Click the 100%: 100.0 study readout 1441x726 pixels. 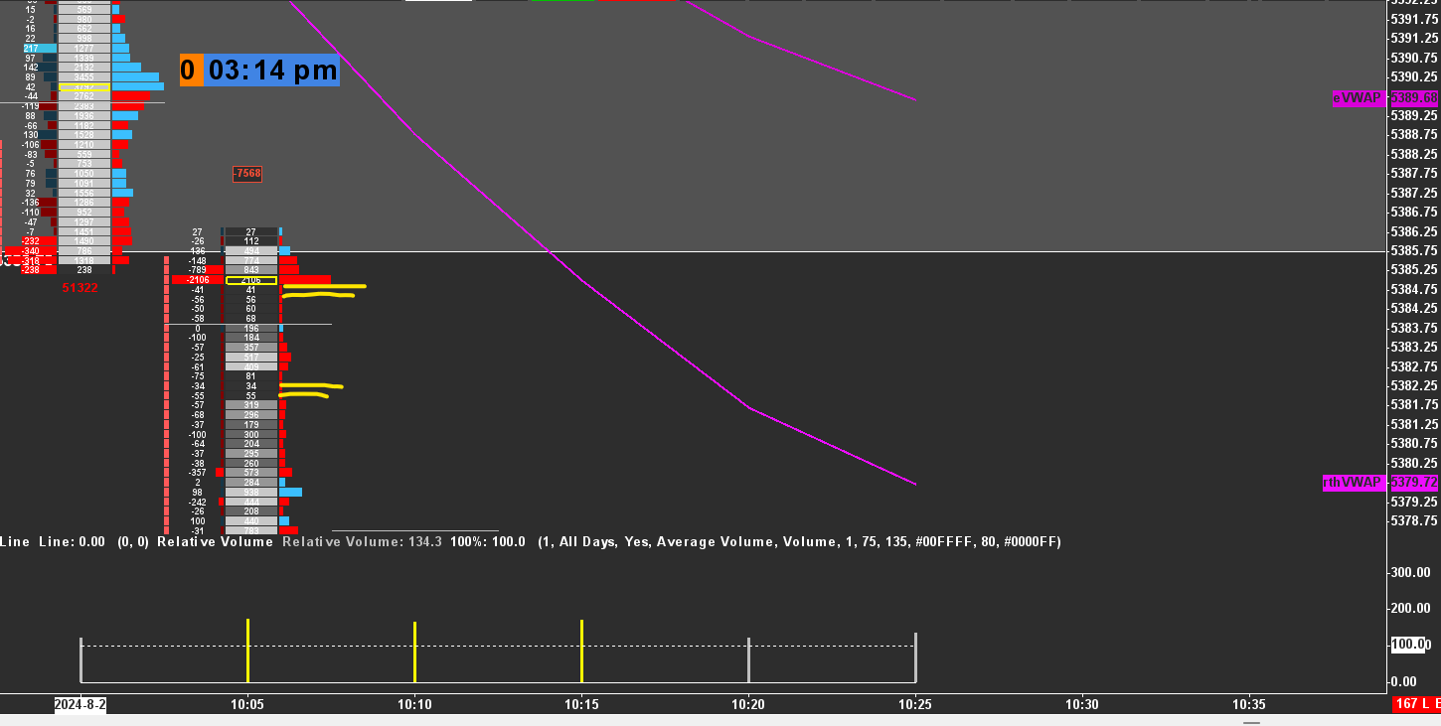487,542
